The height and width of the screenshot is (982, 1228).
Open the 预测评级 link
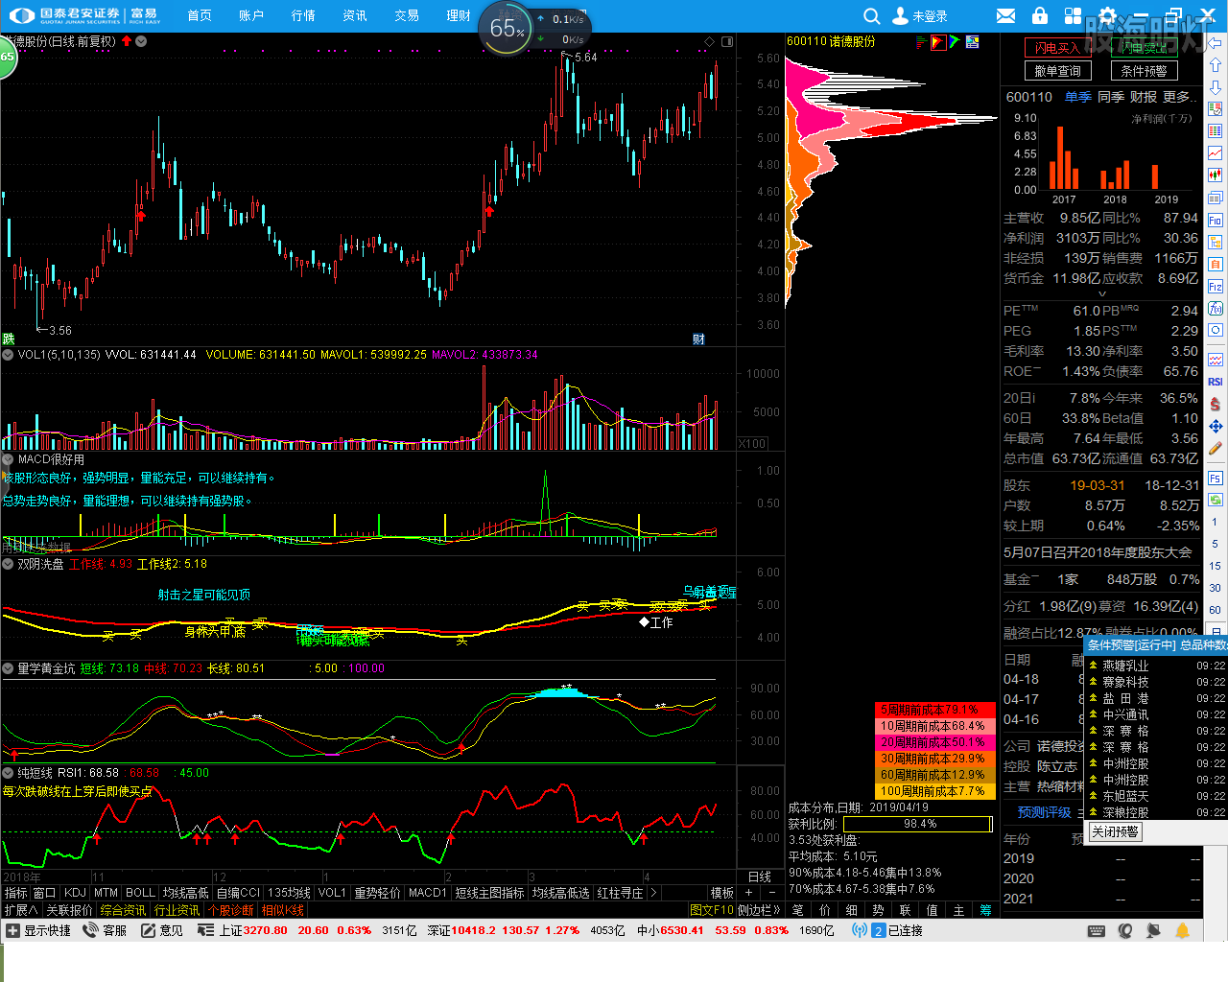(x=1044, y=812)
